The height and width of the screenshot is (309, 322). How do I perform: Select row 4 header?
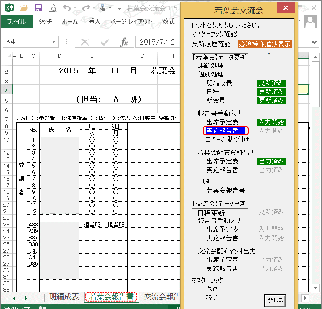click(7, 91)
